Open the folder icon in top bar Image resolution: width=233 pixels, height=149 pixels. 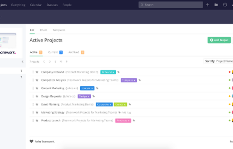point(216,5)
